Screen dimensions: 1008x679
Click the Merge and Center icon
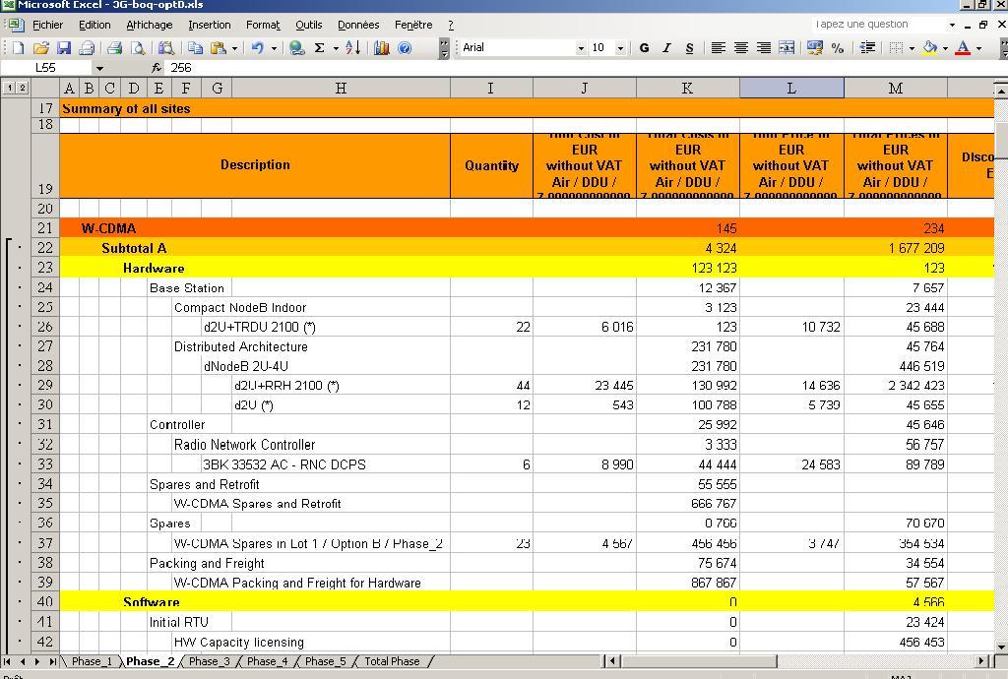pos(787,47)
